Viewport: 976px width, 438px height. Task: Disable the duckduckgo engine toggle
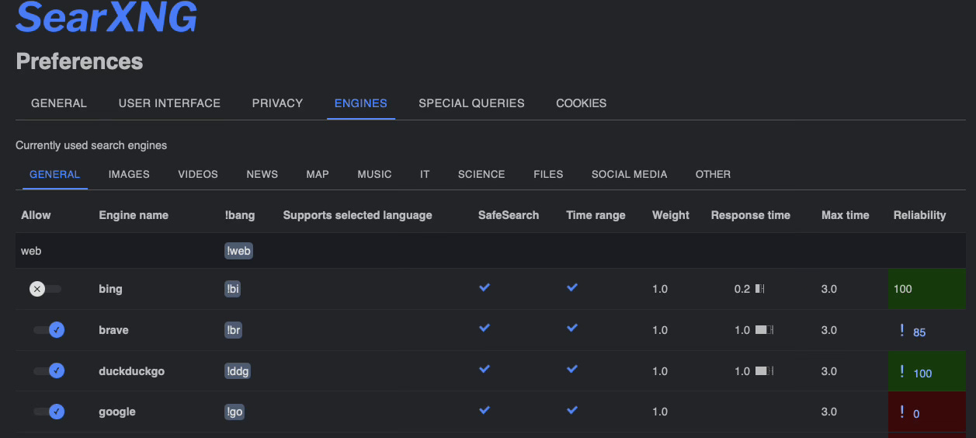coord(48,371)
